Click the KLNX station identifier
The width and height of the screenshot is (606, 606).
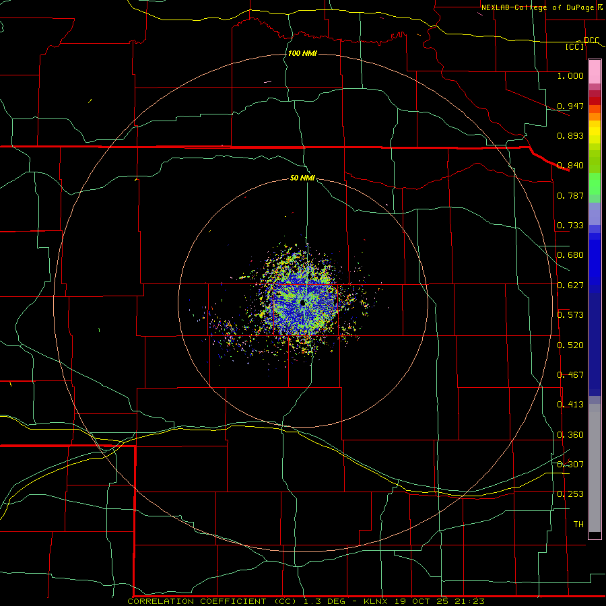(375, 601)
